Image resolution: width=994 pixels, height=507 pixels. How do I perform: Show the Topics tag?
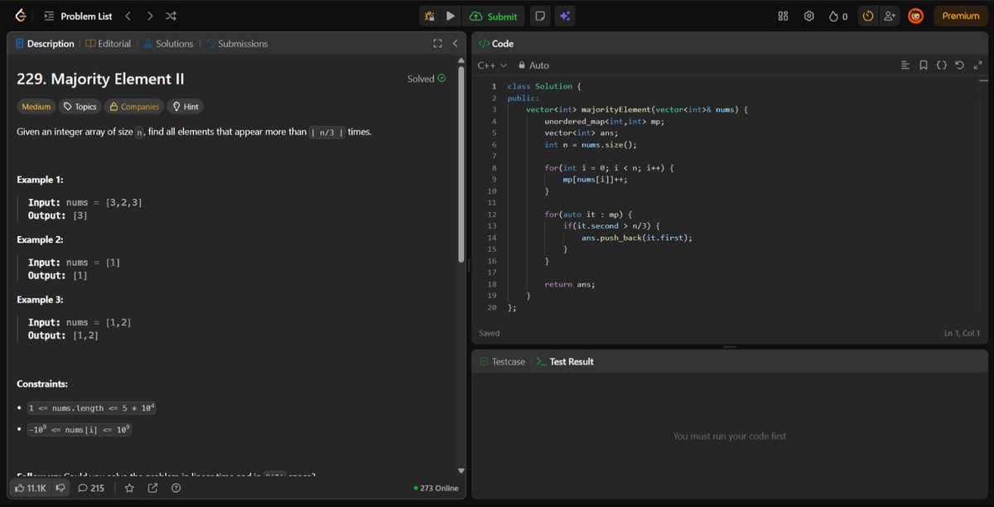point(80,107)
